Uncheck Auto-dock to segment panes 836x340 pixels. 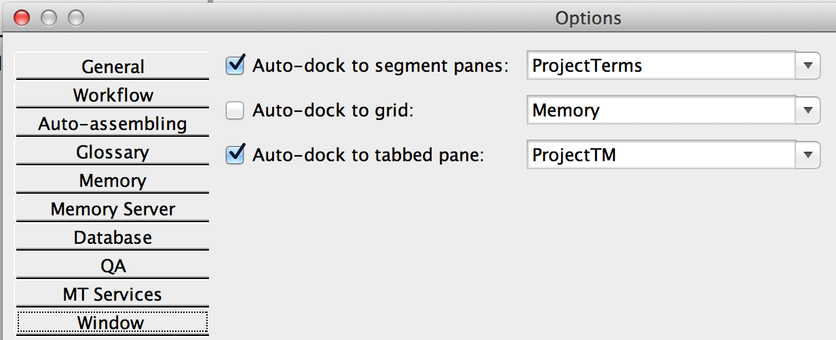(x=235, y=66)
